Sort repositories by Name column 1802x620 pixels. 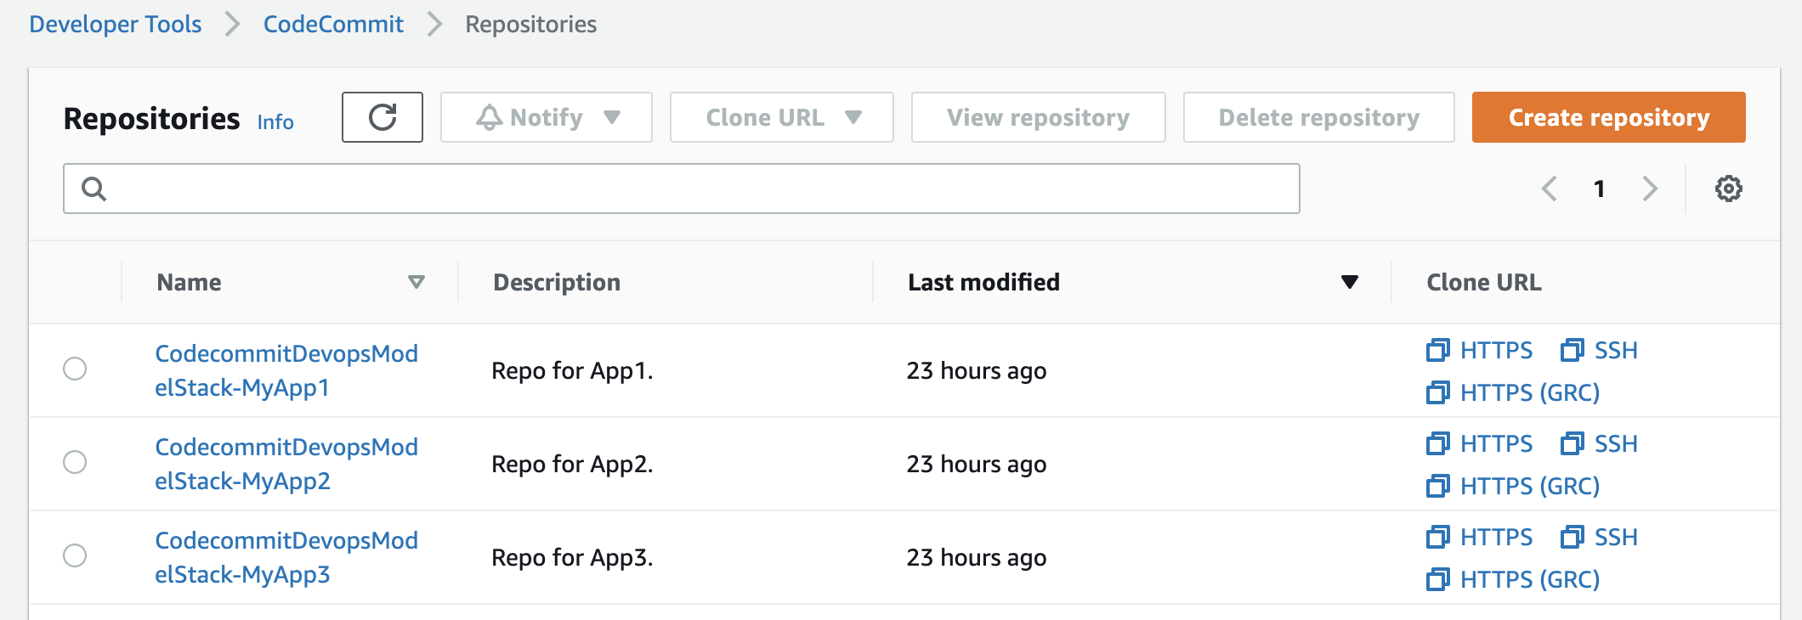[290, 282]
